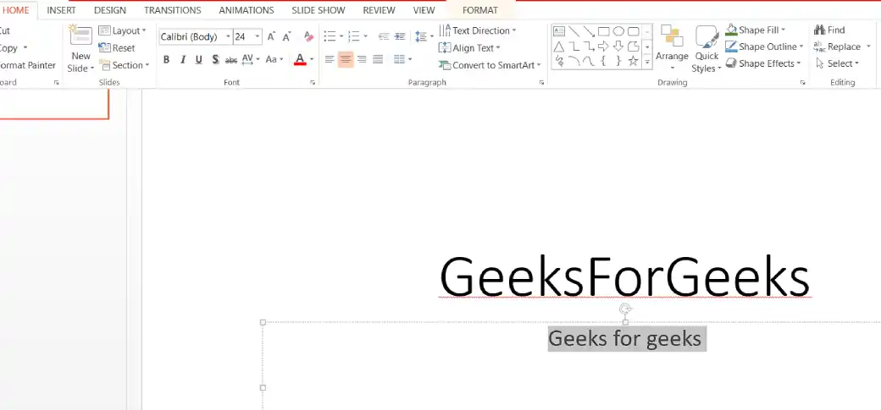Justify the paragraph text
Screen dimensions: 881x410
tap(378, 59)
